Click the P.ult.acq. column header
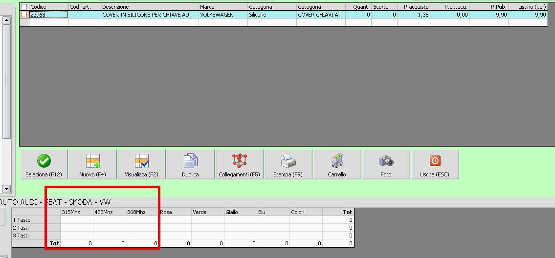This screenshot has height=258, width=555. 449,7
